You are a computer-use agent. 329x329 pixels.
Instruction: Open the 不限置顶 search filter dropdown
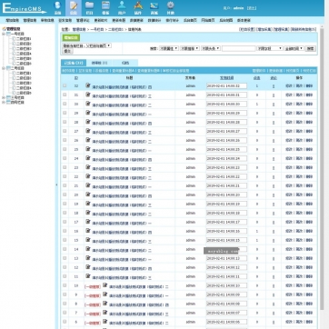pyautogui.click(x=190, y=48)
